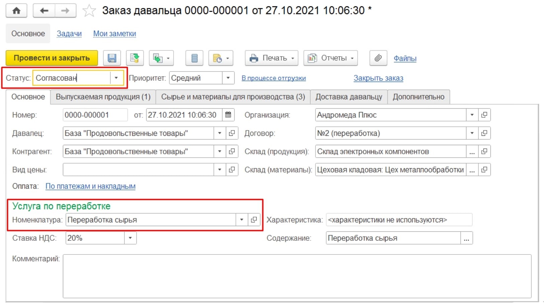Screen dimensions: 544x306
Task: Click into the Номер field
Action: [x=95, y=115]
